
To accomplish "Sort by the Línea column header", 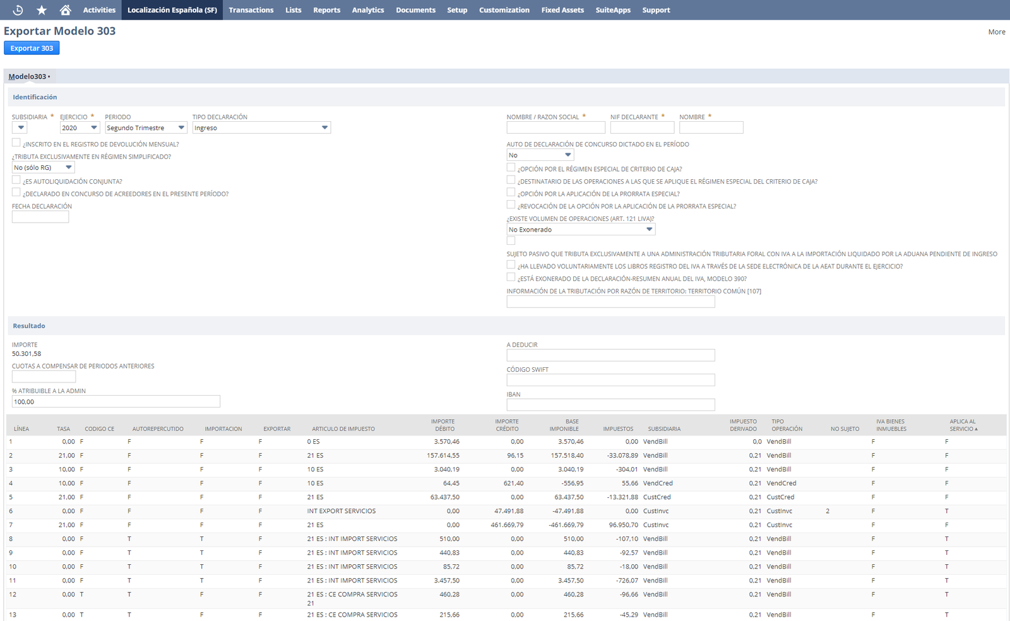I will coord(21,429).
